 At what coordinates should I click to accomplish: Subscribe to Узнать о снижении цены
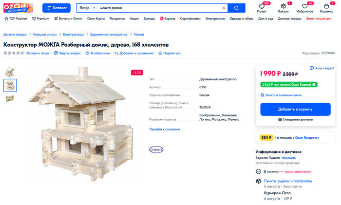(281, 95)
